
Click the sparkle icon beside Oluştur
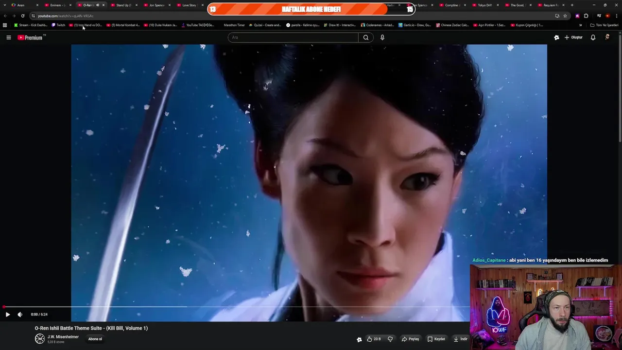click(556, 37)
